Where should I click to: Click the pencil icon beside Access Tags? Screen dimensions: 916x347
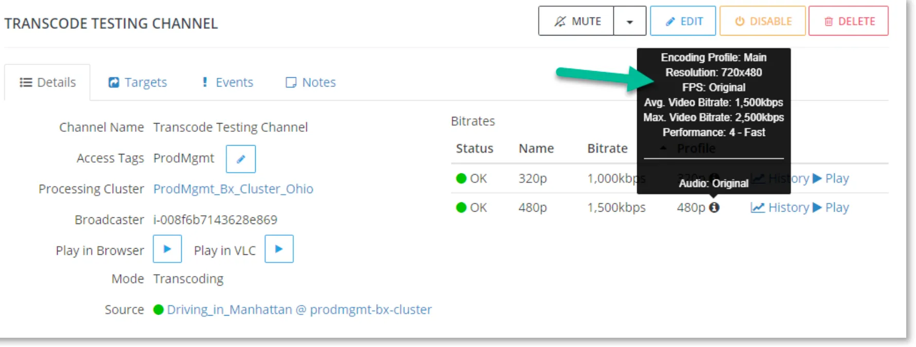pyautogui.click(x=241, y=159)
